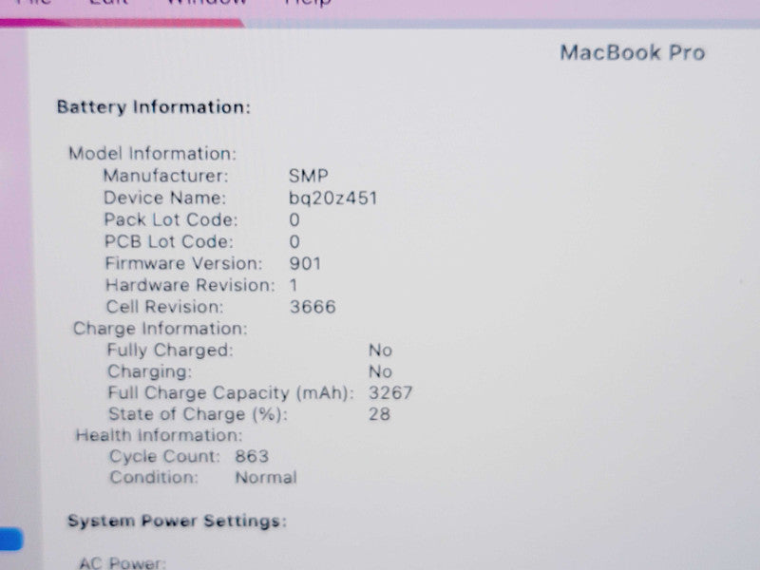Select Firmware Version value 901
The image size is (760, 570).
click(x=305, y=264)
